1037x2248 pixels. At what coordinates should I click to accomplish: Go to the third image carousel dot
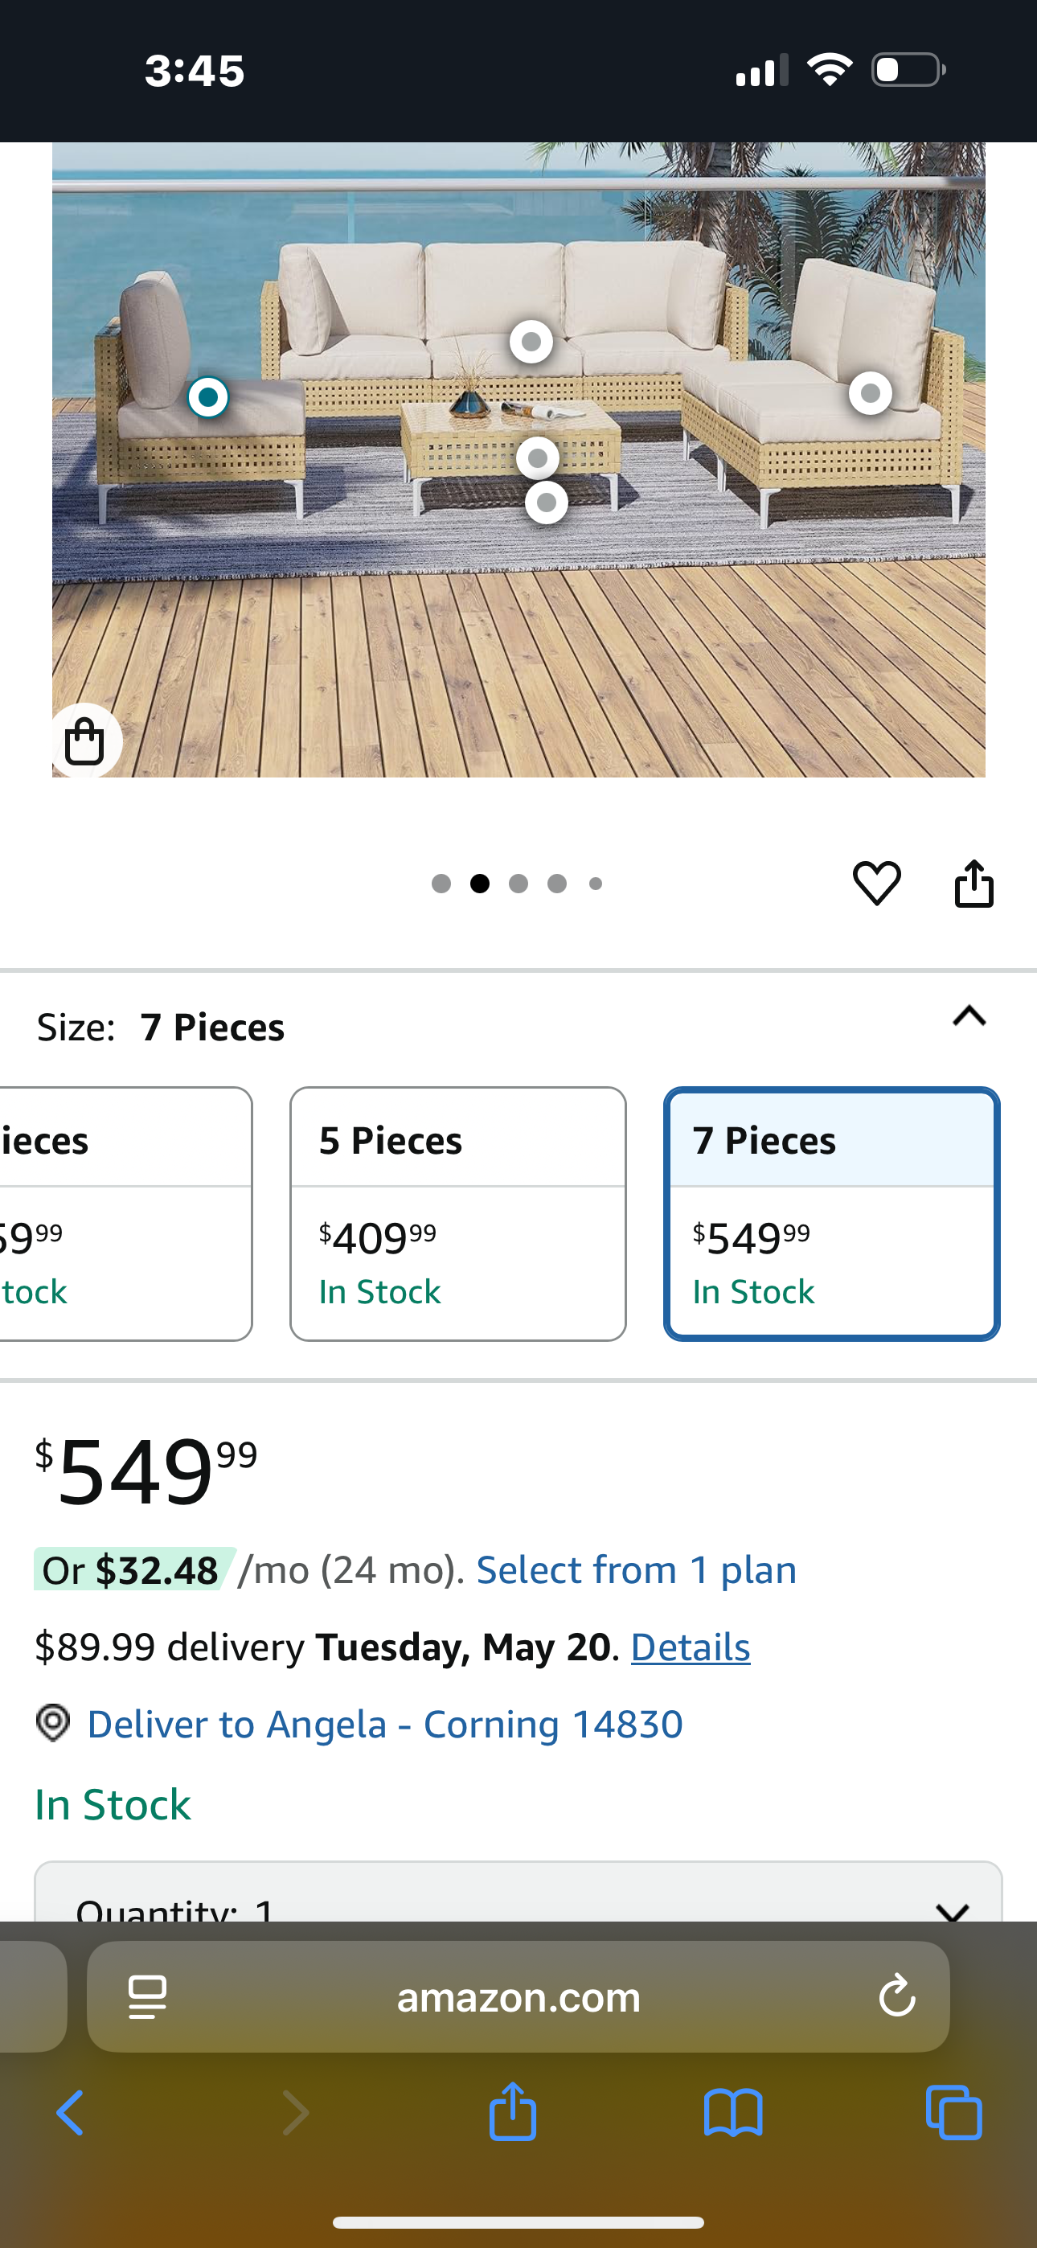coord(518,884)
